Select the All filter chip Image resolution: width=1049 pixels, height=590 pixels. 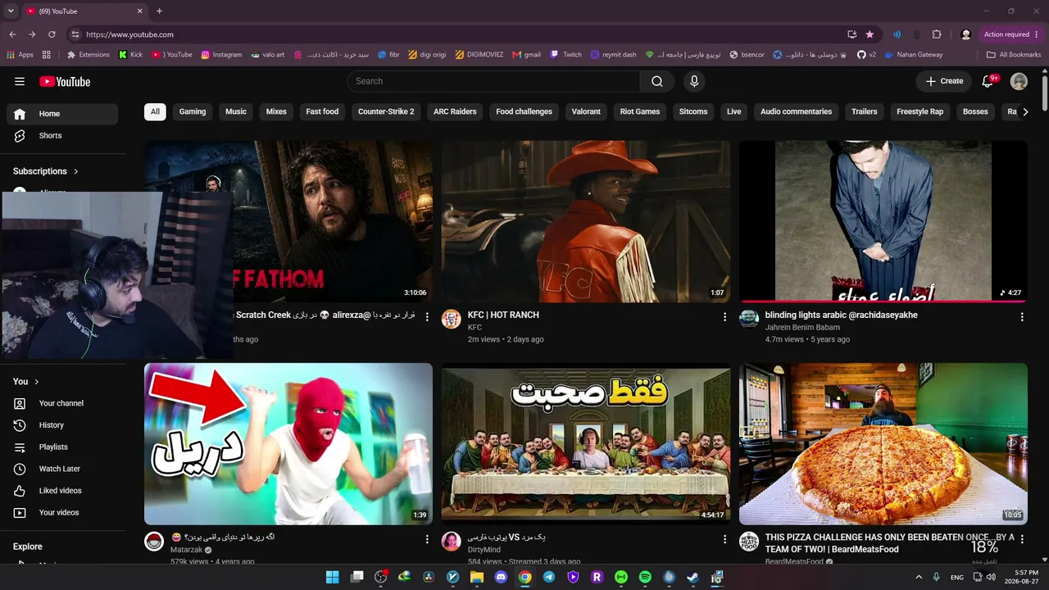click(155, 111)
